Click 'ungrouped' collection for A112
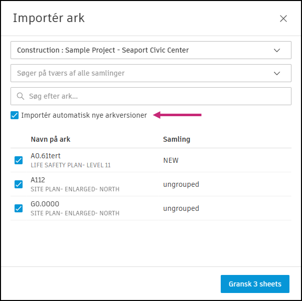This screenshot has width=302, height=301. (181, 184)
